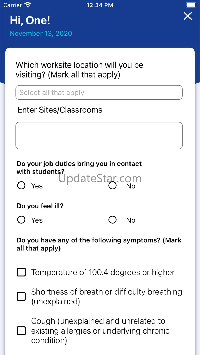This screenshot has width=200, height=355.
Task: Tap the Do you feel ill question
Action: pos(40,206)
